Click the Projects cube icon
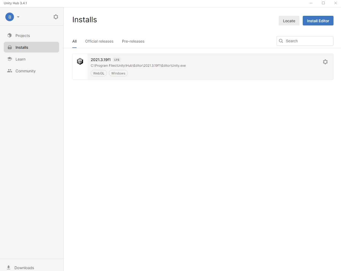 click(10, 35)
